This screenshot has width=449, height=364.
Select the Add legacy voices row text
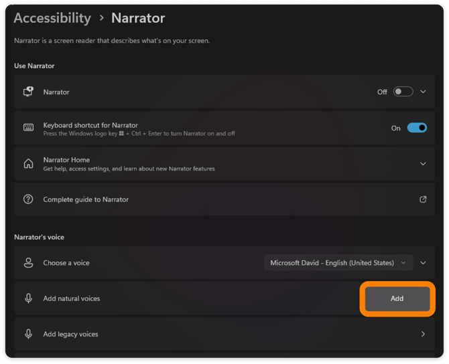70,334
